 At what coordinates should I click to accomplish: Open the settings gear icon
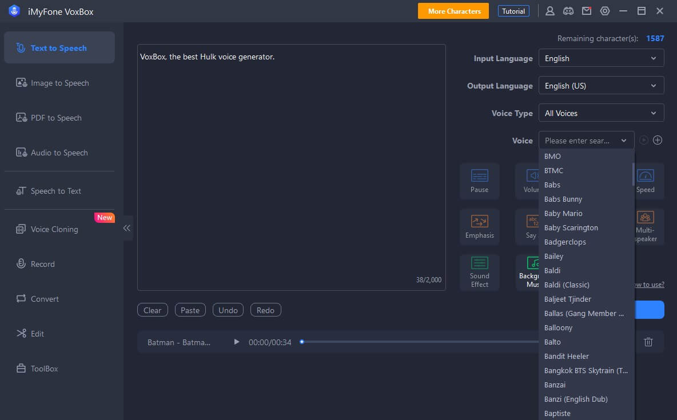click(x=605, y=11)
